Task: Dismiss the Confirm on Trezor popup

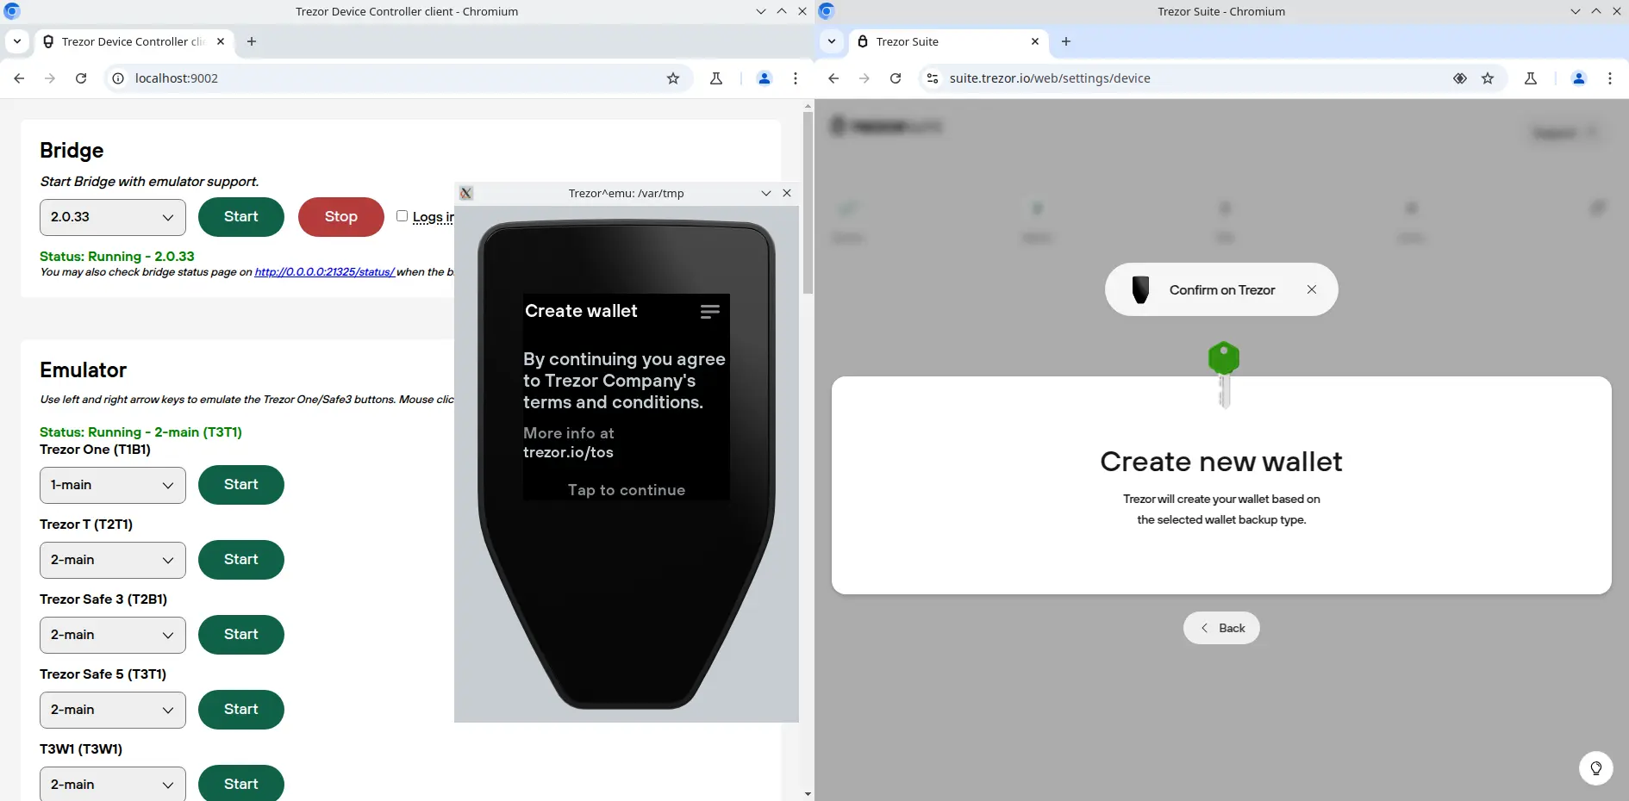Action: coord(1312,289)
